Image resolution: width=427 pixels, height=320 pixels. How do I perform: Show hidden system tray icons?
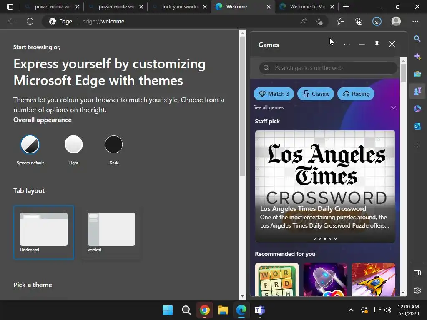351,310
